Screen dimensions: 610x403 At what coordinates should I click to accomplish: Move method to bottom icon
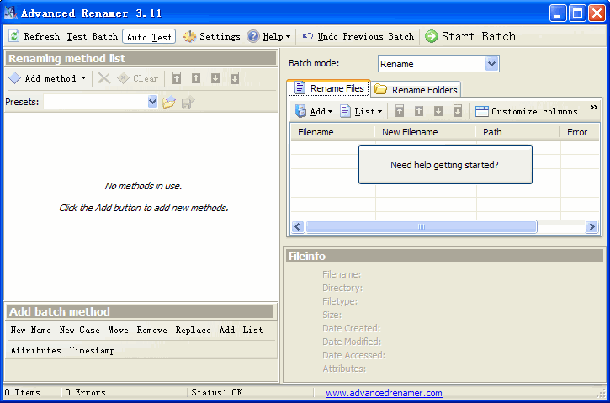click(x=235, y=78)
